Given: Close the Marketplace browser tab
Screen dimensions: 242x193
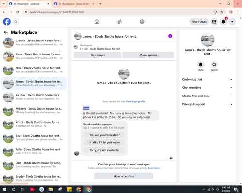Looking at the screenshot, I should pyautogui.click(x=93, y=4).
